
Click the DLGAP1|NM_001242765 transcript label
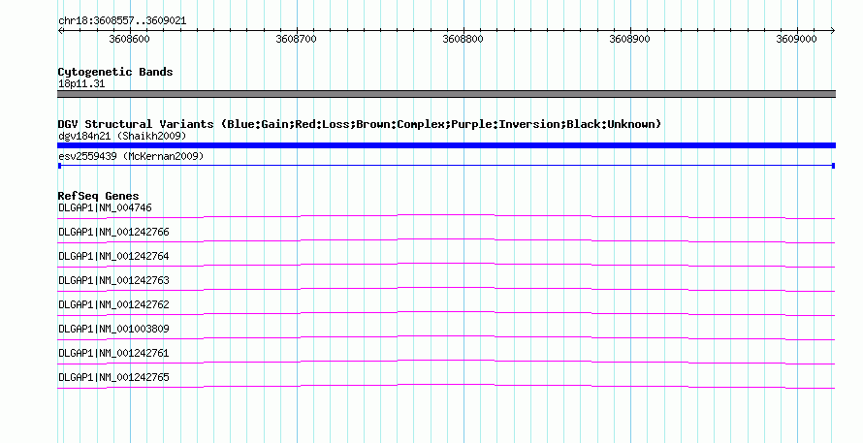pyautogui.click(x=113, y=377)
